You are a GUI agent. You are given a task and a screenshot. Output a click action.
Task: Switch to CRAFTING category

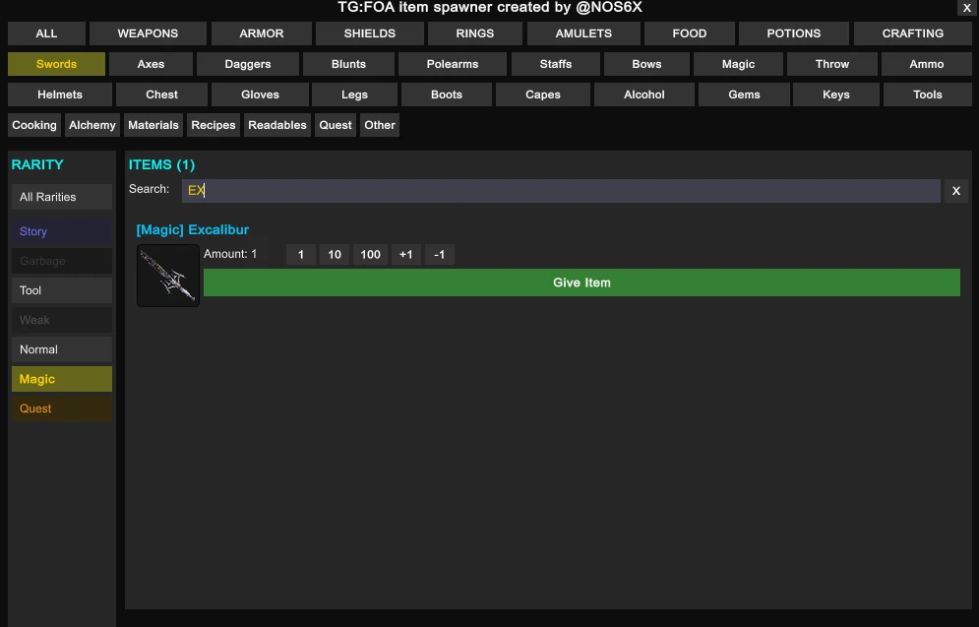pos(913,33)
